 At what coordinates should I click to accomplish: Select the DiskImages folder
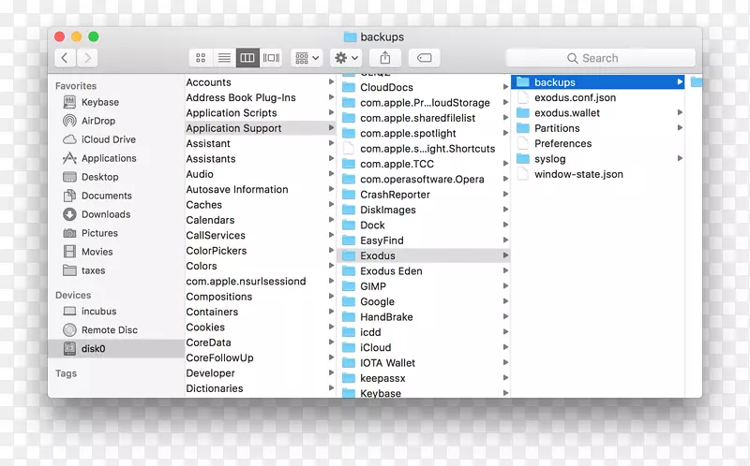424,210
